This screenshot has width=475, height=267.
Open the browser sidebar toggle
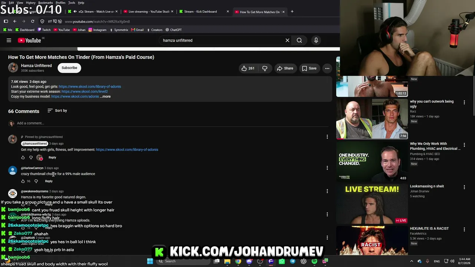[x=6, y=22]
